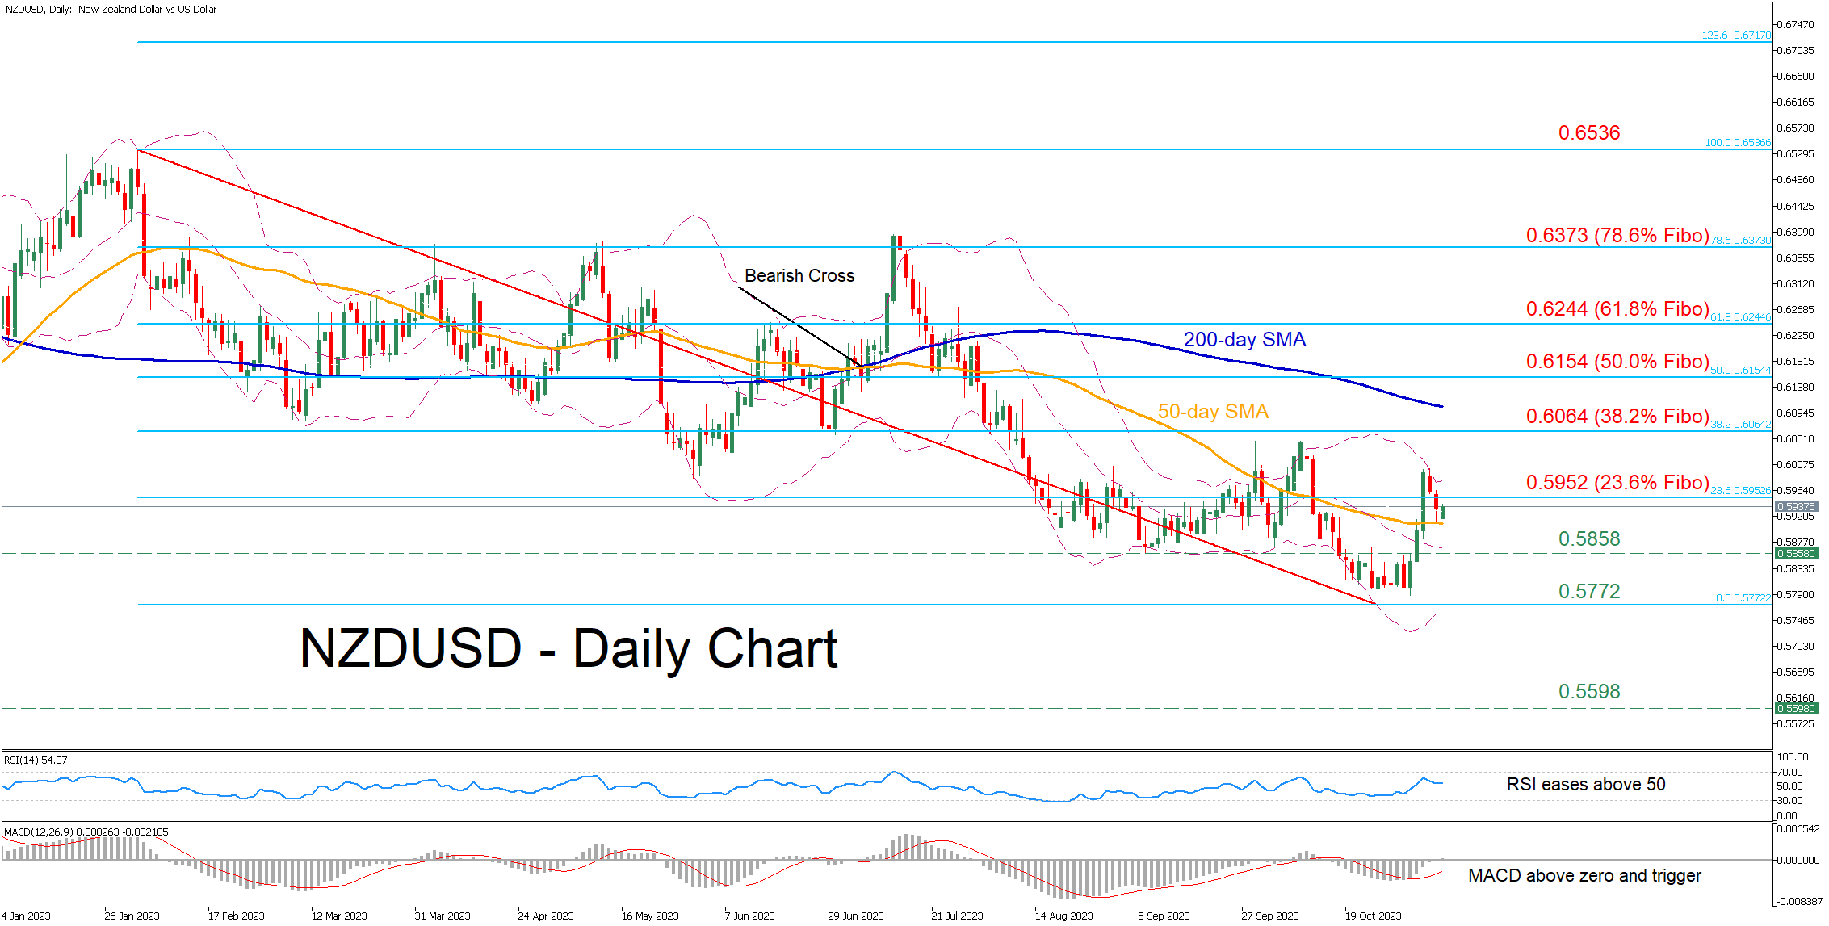Click the 0.6536 red price label
Screen dimensions: 1829x926
(1588, 133)
